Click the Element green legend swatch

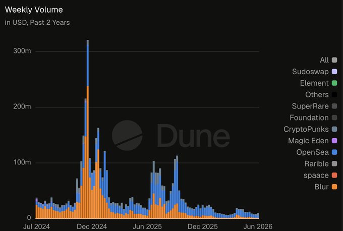334,83
